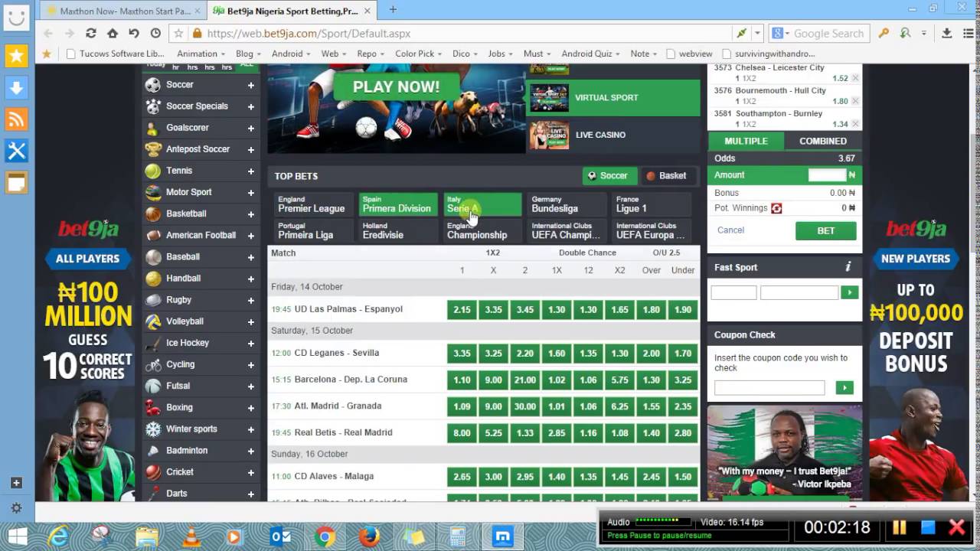Open Maxthon downloads sidebar icon
This screenshot has width=980, height=551.
(x=17, y=87)
